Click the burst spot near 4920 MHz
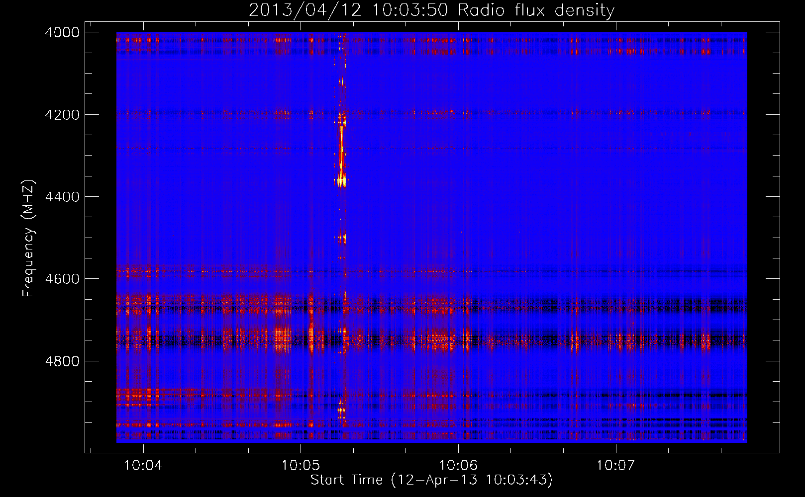 [x=341, y=411]
